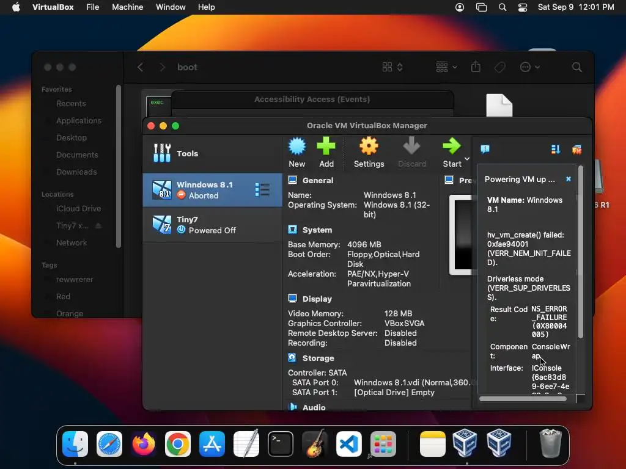This screenshot has height=469, width=626.
Task: Click the notification center alert icon
Action: (x=485, y=149)
